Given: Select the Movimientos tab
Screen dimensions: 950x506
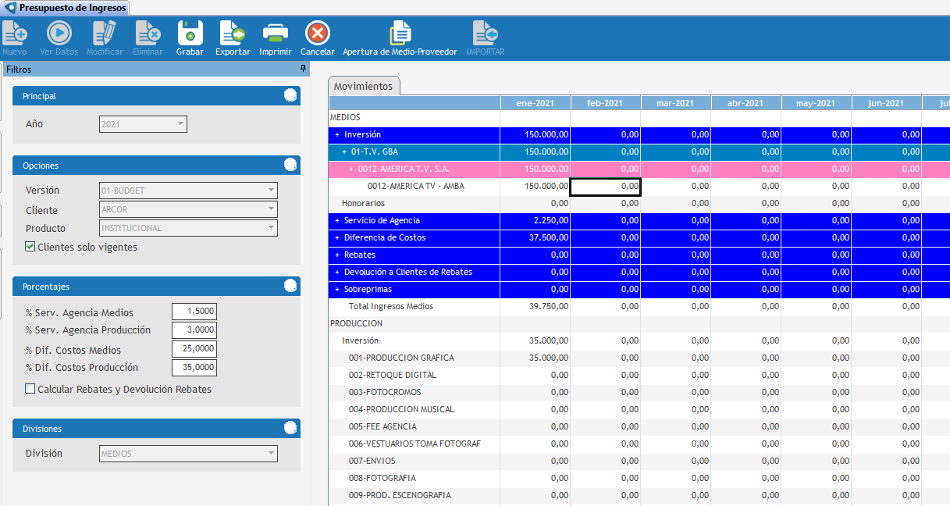Looking at the screenshot, I should pos(363,86).
